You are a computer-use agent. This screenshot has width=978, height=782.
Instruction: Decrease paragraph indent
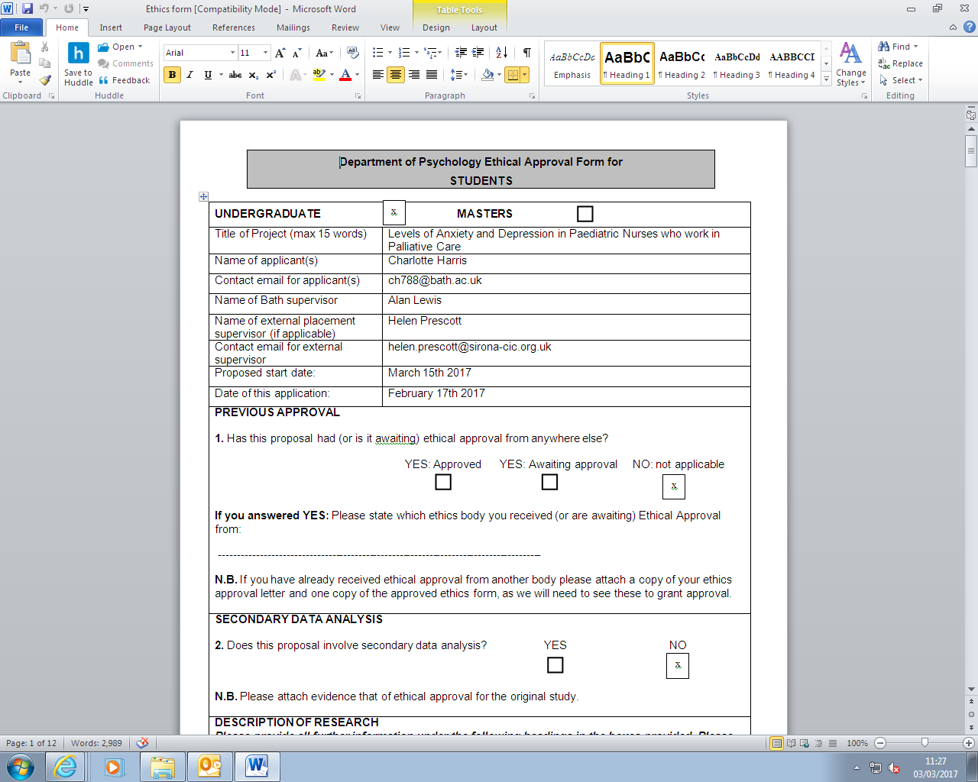tap(461, 53)
